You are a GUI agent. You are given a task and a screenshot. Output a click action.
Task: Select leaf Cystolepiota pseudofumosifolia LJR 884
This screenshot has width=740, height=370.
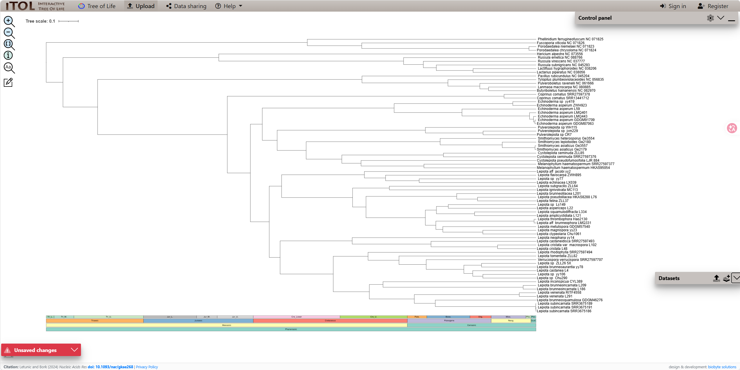coord(568,160)
